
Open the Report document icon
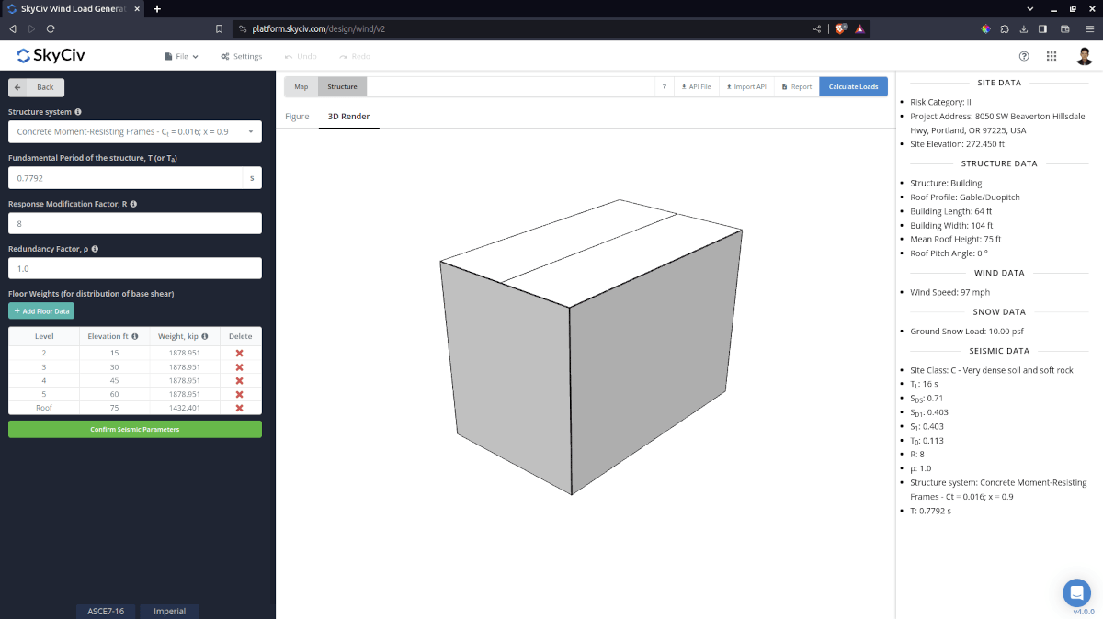coord(796,85)
